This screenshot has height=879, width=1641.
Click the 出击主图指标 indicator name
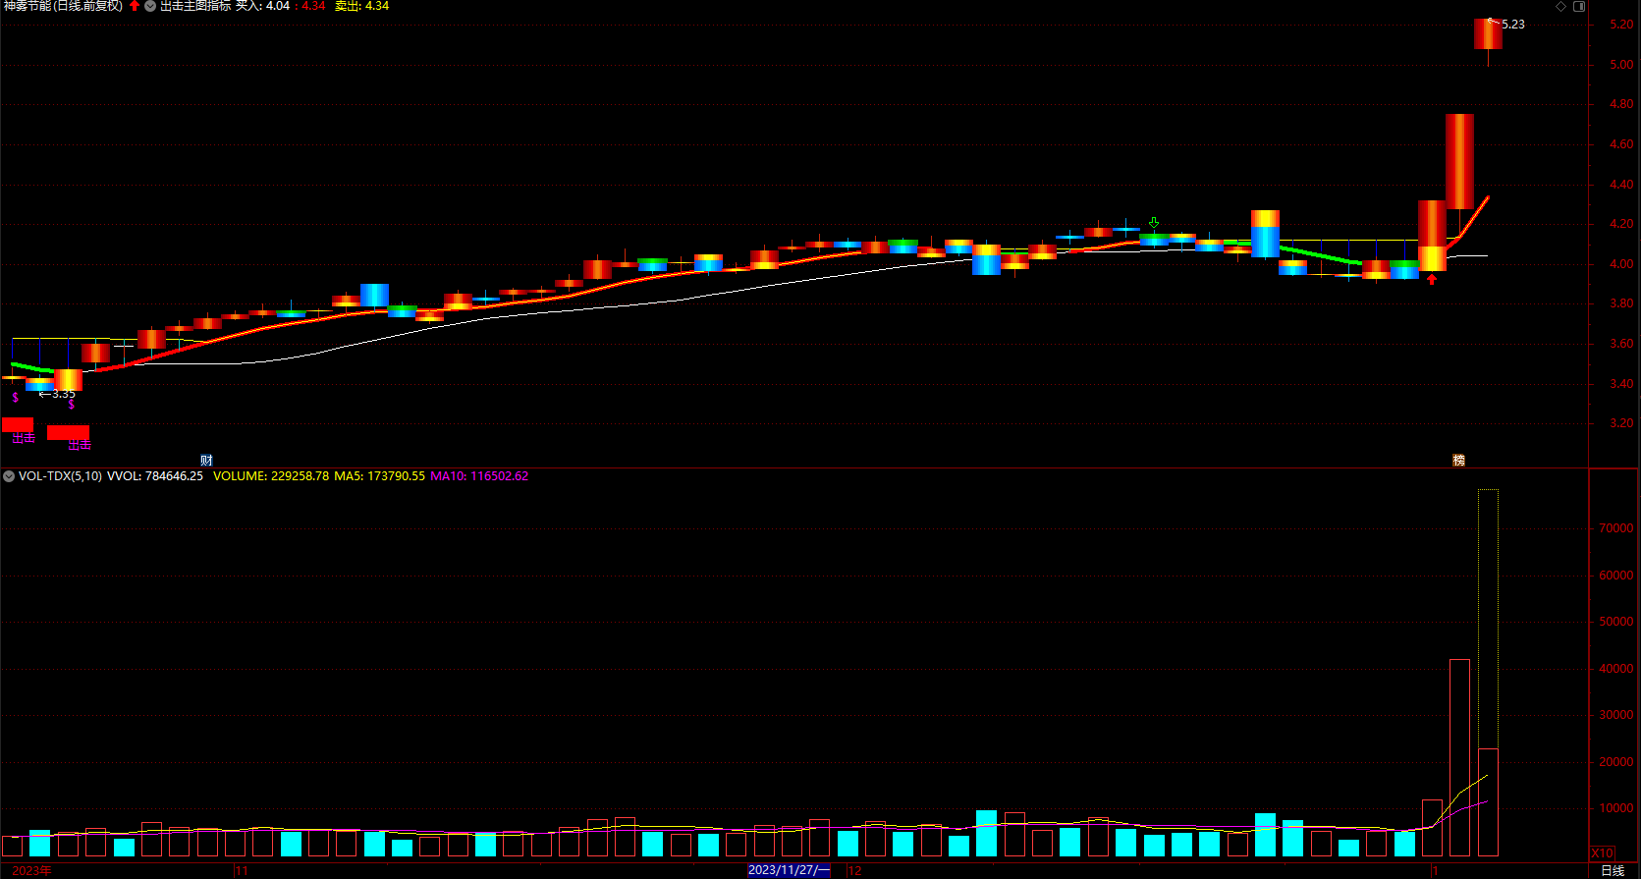pyautogui.click(x=195, y=6)
